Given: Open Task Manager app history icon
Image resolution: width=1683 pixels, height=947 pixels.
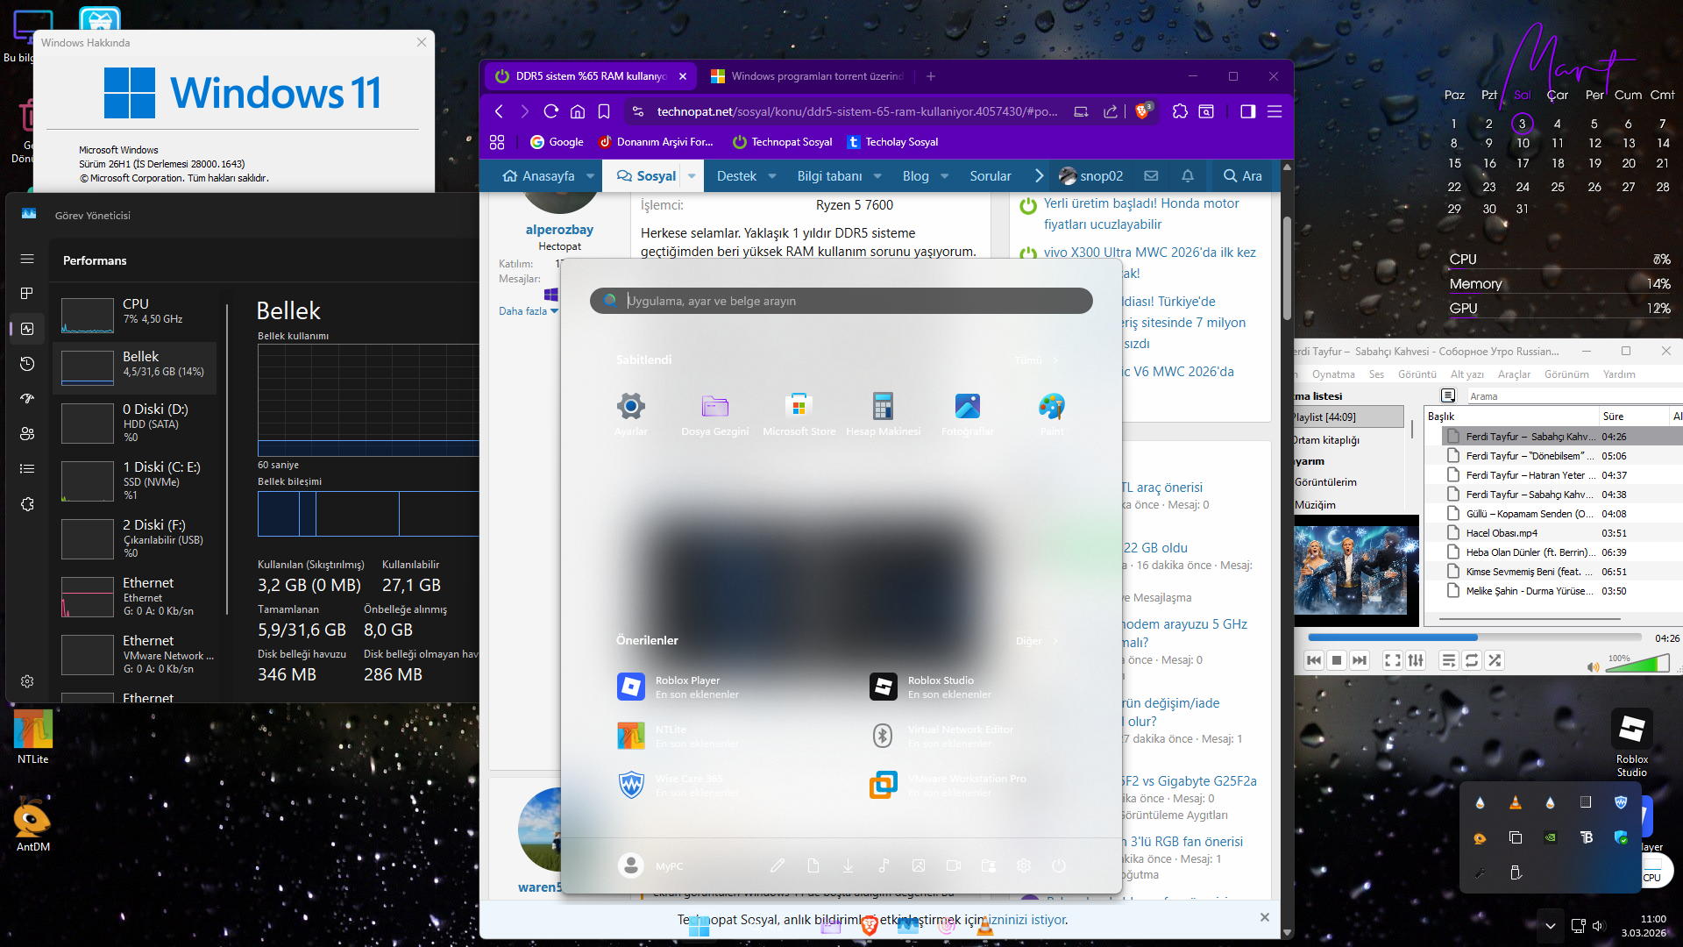Looking at the screenshot, I should tap(27, 363).
